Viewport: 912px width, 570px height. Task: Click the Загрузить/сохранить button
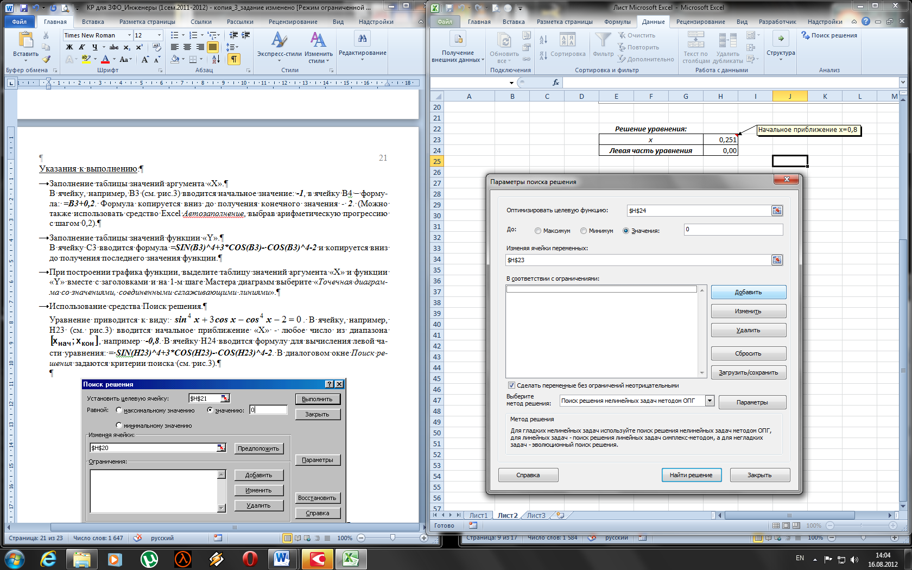pos(749,372)
